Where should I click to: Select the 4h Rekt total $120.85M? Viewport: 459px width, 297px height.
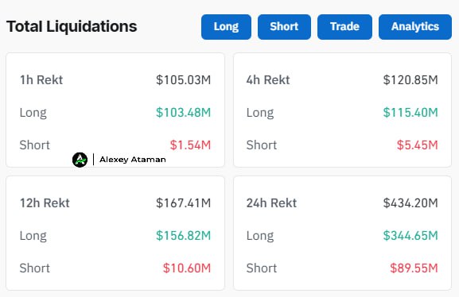pos(410,79)
